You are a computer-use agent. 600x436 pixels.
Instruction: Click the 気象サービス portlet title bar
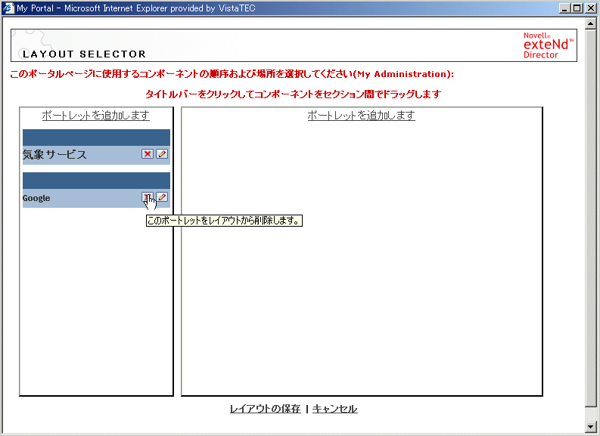point(96,138)
